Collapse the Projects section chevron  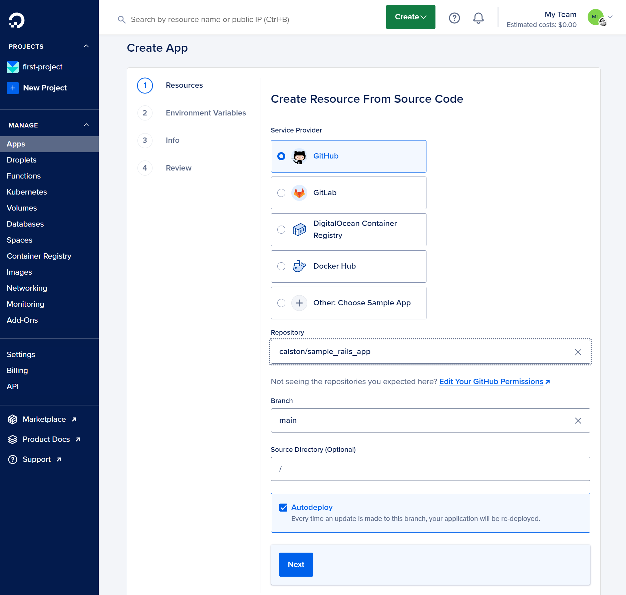[86, 46]
